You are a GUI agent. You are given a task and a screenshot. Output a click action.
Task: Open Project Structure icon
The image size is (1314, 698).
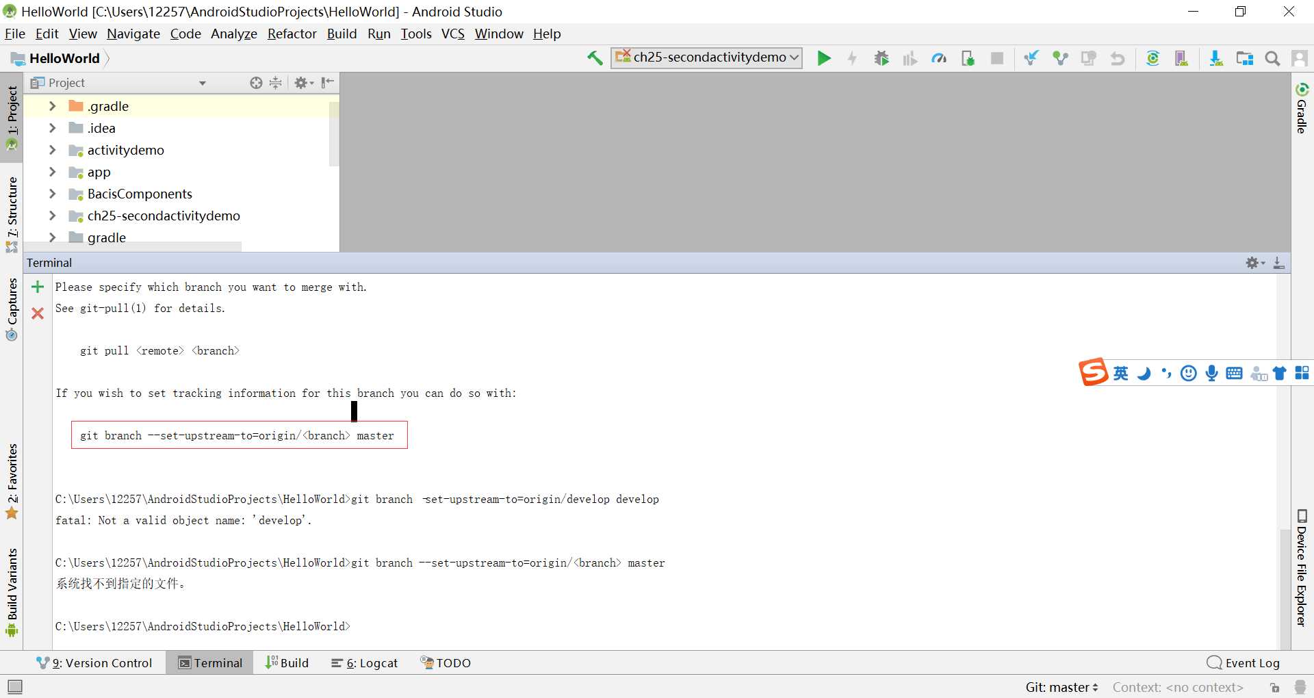(x=1244, y=58)
